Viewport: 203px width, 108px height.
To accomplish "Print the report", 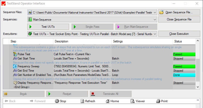I will 162,101.
